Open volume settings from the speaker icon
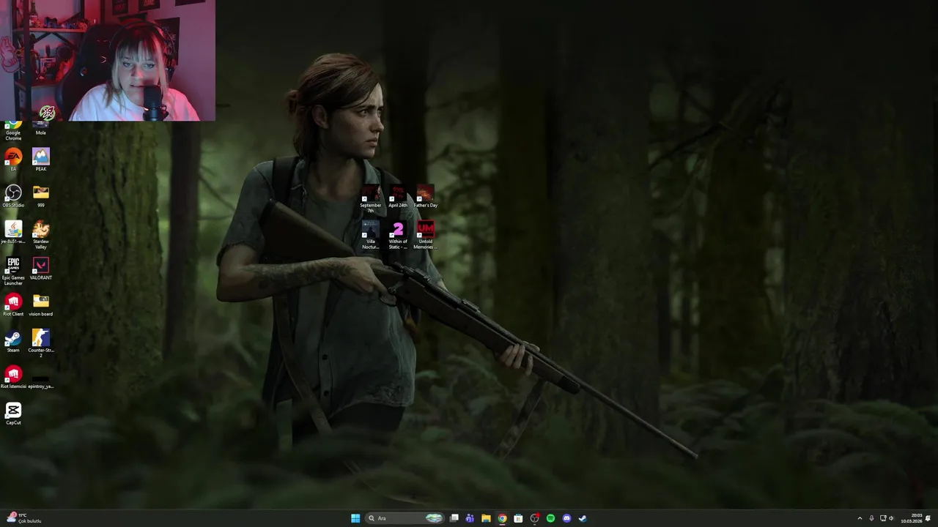The image size is (938, 527). pos(891,518)
